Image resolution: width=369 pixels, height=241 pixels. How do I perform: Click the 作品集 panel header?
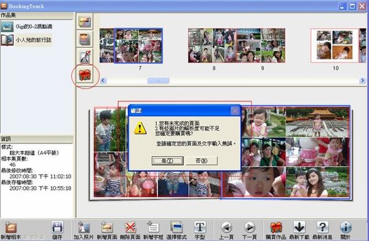[37, 15]
